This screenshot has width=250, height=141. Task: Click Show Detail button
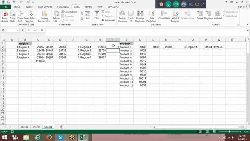click(x=230, y=12)
